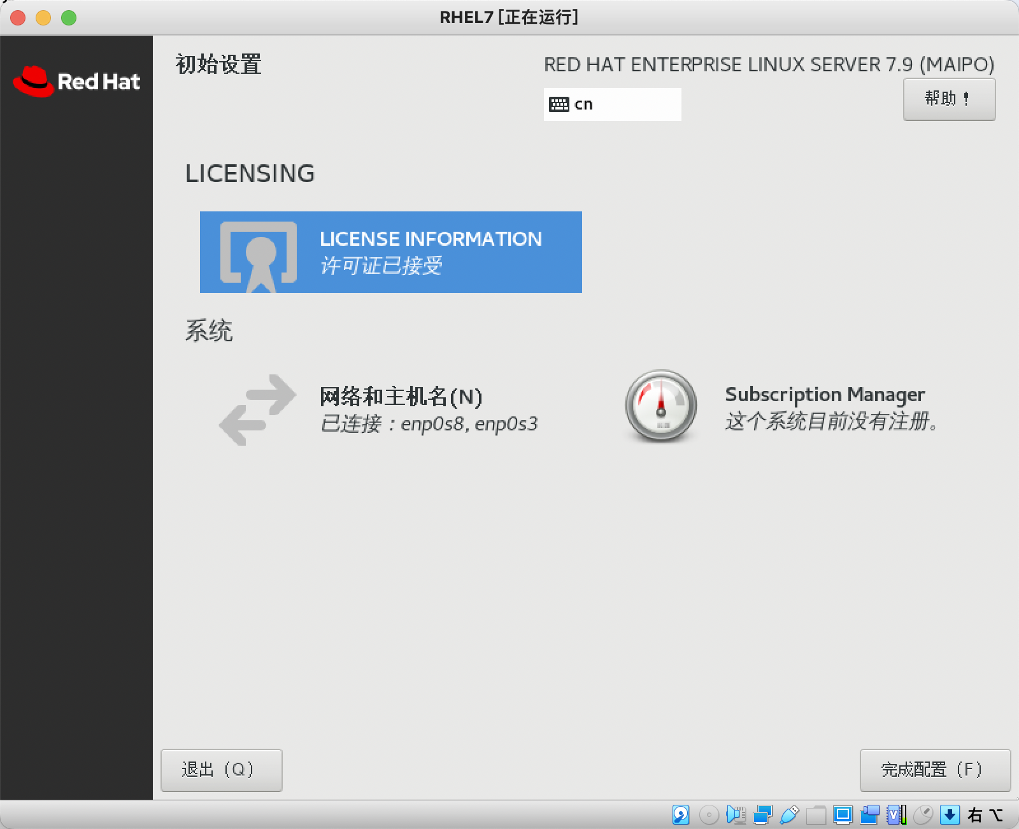1019x829 pixels.
Task: Click VirtualBox CPU virtualization status icon
Action: click(897, 814)
